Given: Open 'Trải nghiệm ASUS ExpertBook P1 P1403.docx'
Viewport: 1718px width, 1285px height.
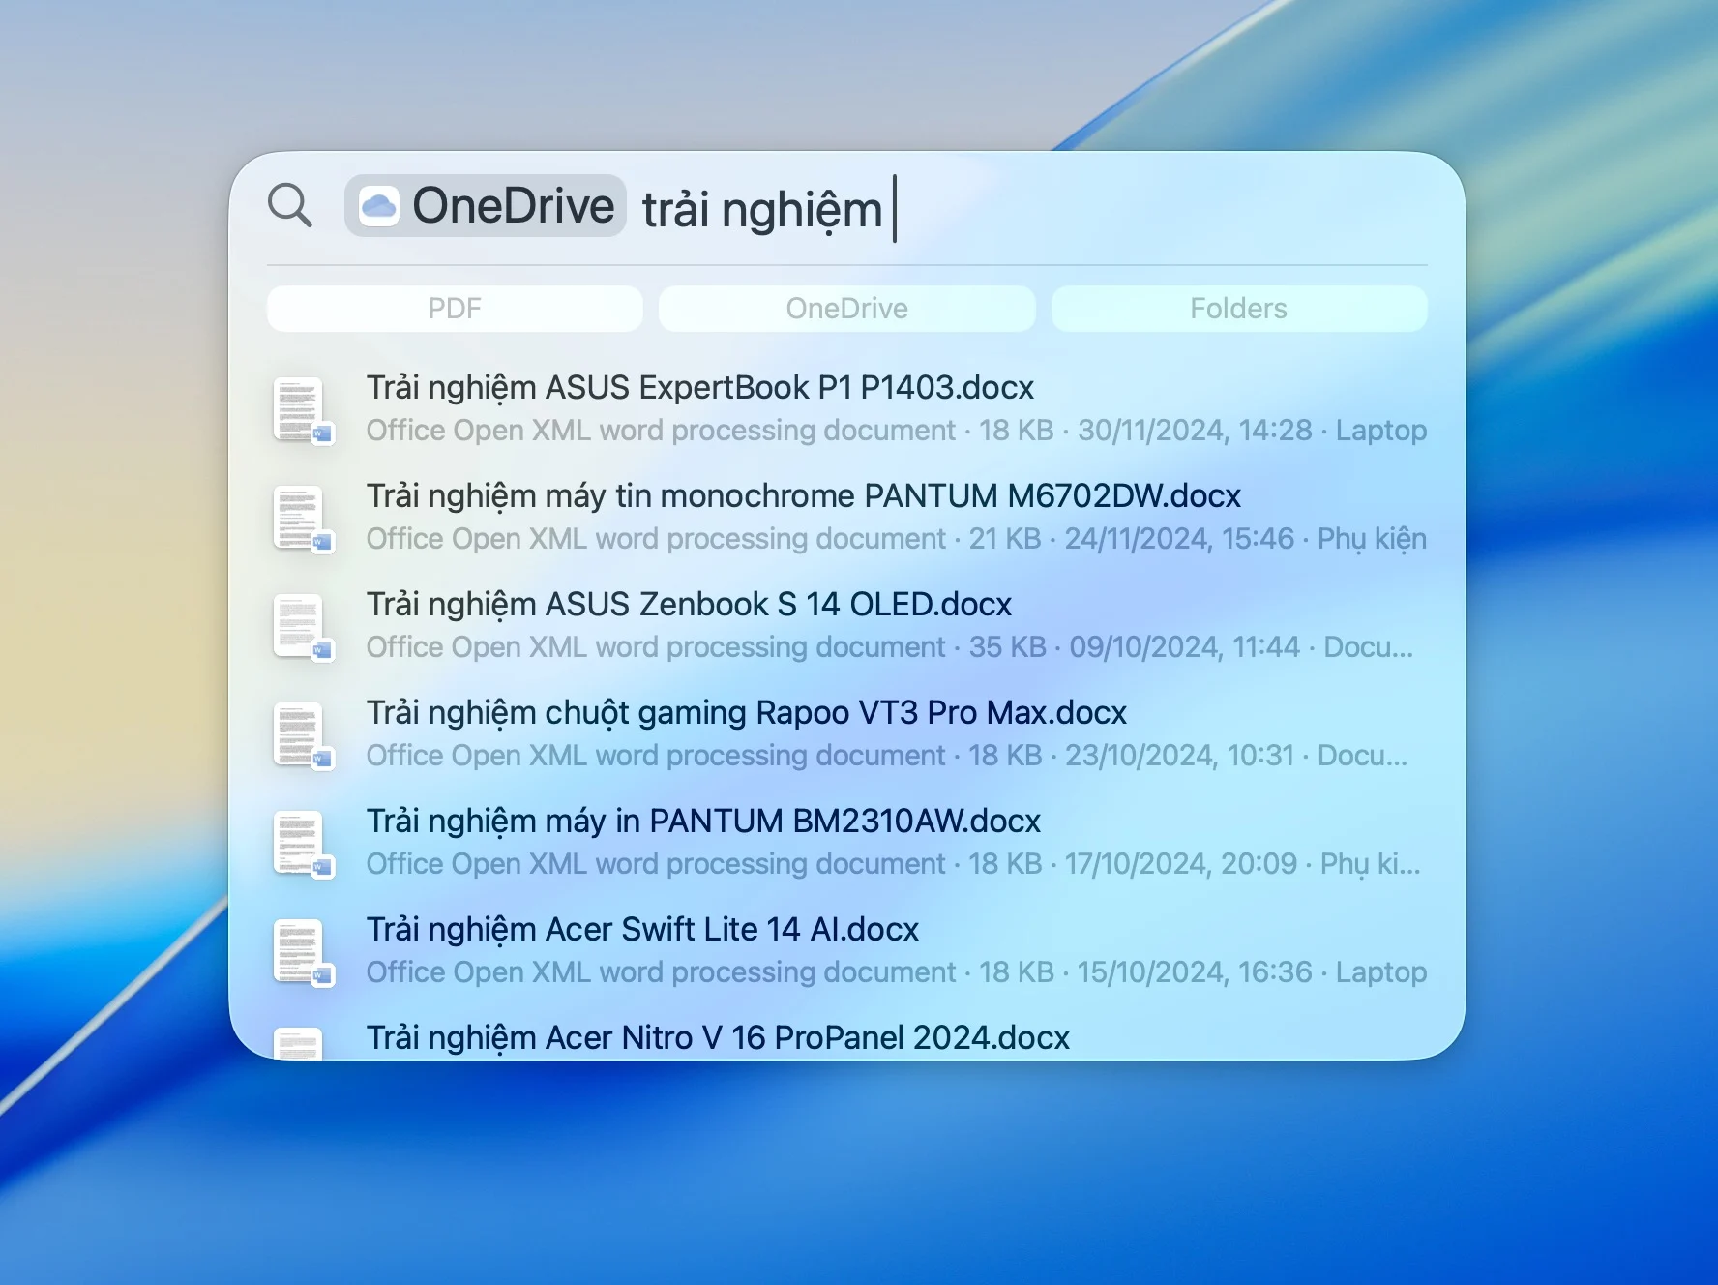Looking at the screenshot, I should coord(700,388).
